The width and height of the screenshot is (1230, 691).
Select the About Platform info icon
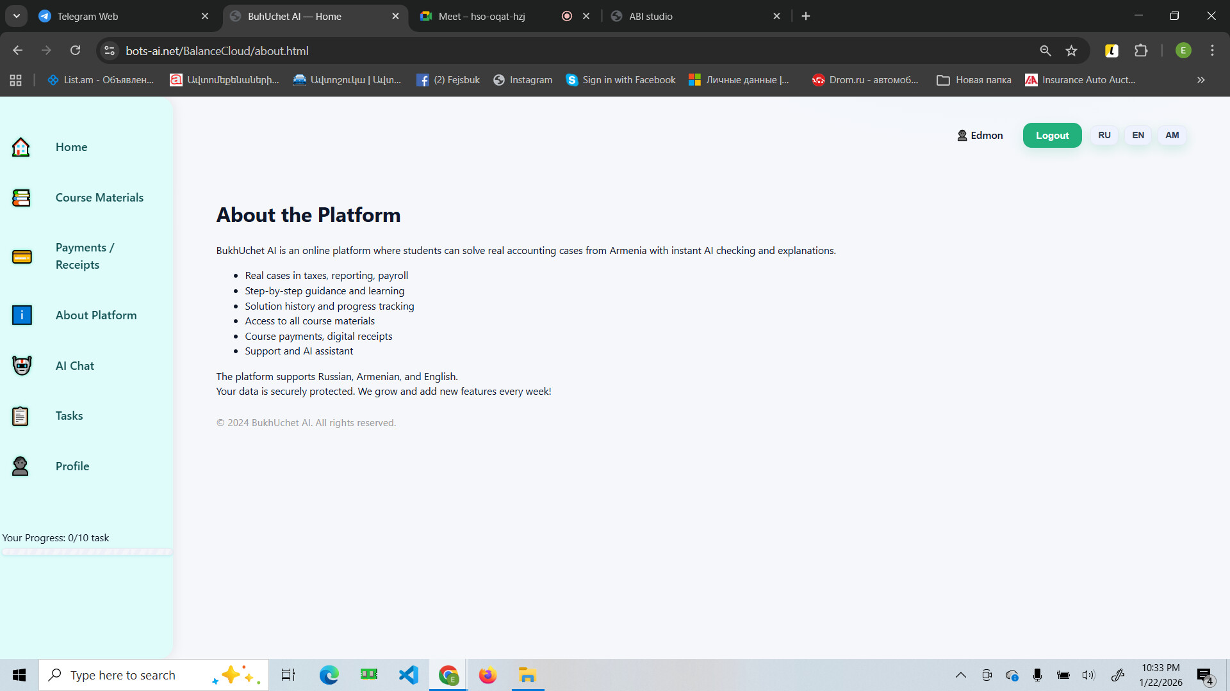pos(22,315)
